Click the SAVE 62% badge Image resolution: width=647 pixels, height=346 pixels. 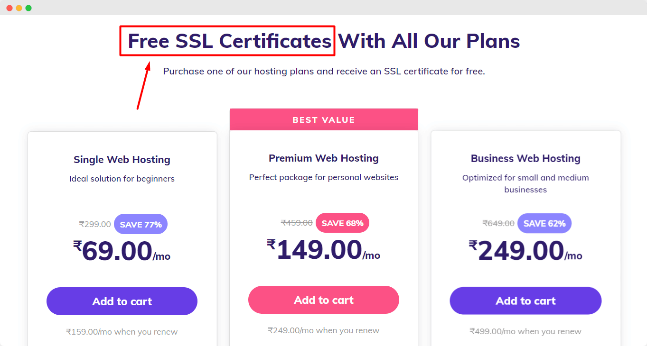tap(544, 223)
